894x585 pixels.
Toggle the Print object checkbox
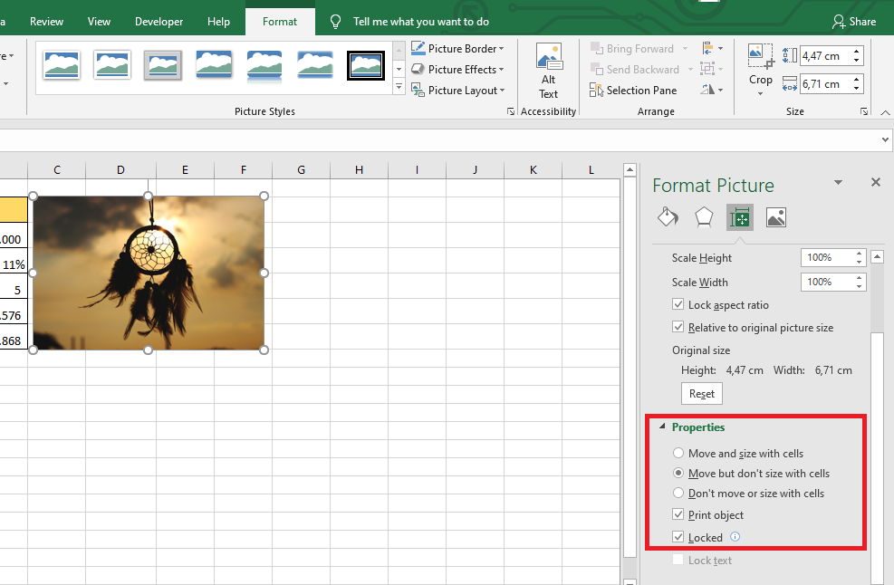click(678, 515)
